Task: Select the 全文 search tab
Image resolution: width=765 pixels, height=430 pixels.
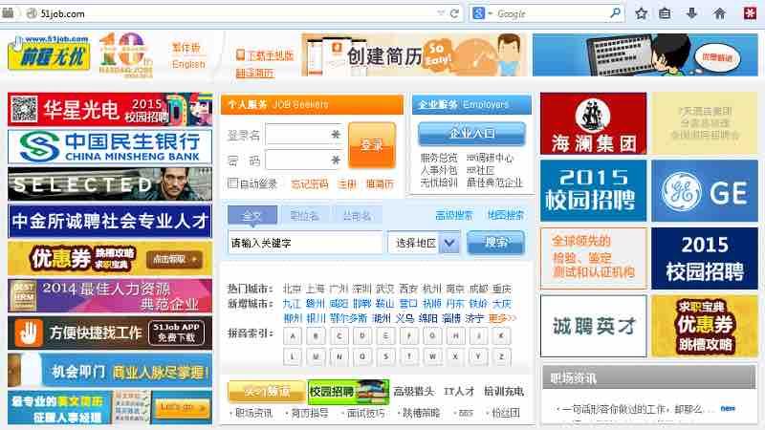Action: [252, 216]
